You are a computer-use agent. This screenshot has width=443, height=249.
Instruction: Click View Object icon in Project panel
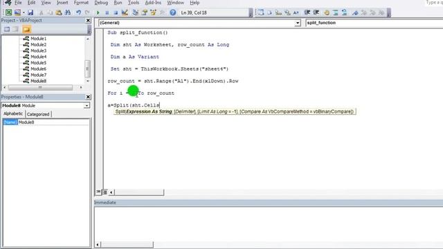point(15,29)
